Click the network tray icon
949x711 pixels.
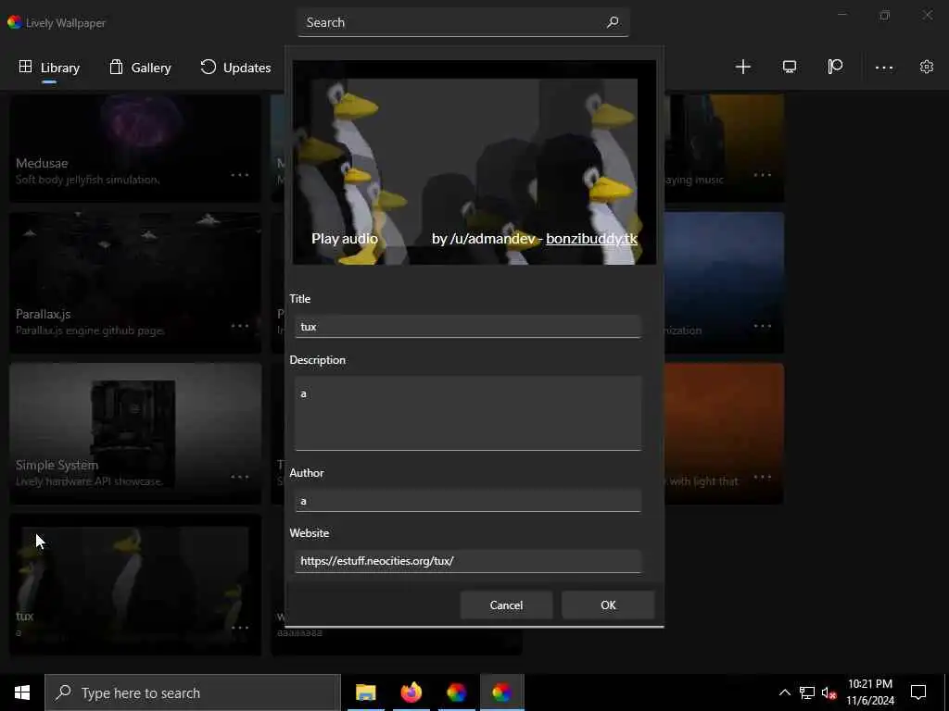[807, 692]
